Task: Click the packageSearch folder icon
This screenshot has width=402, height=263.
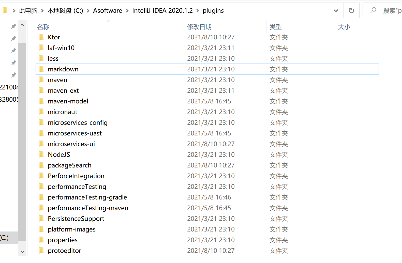Action: 41,165
